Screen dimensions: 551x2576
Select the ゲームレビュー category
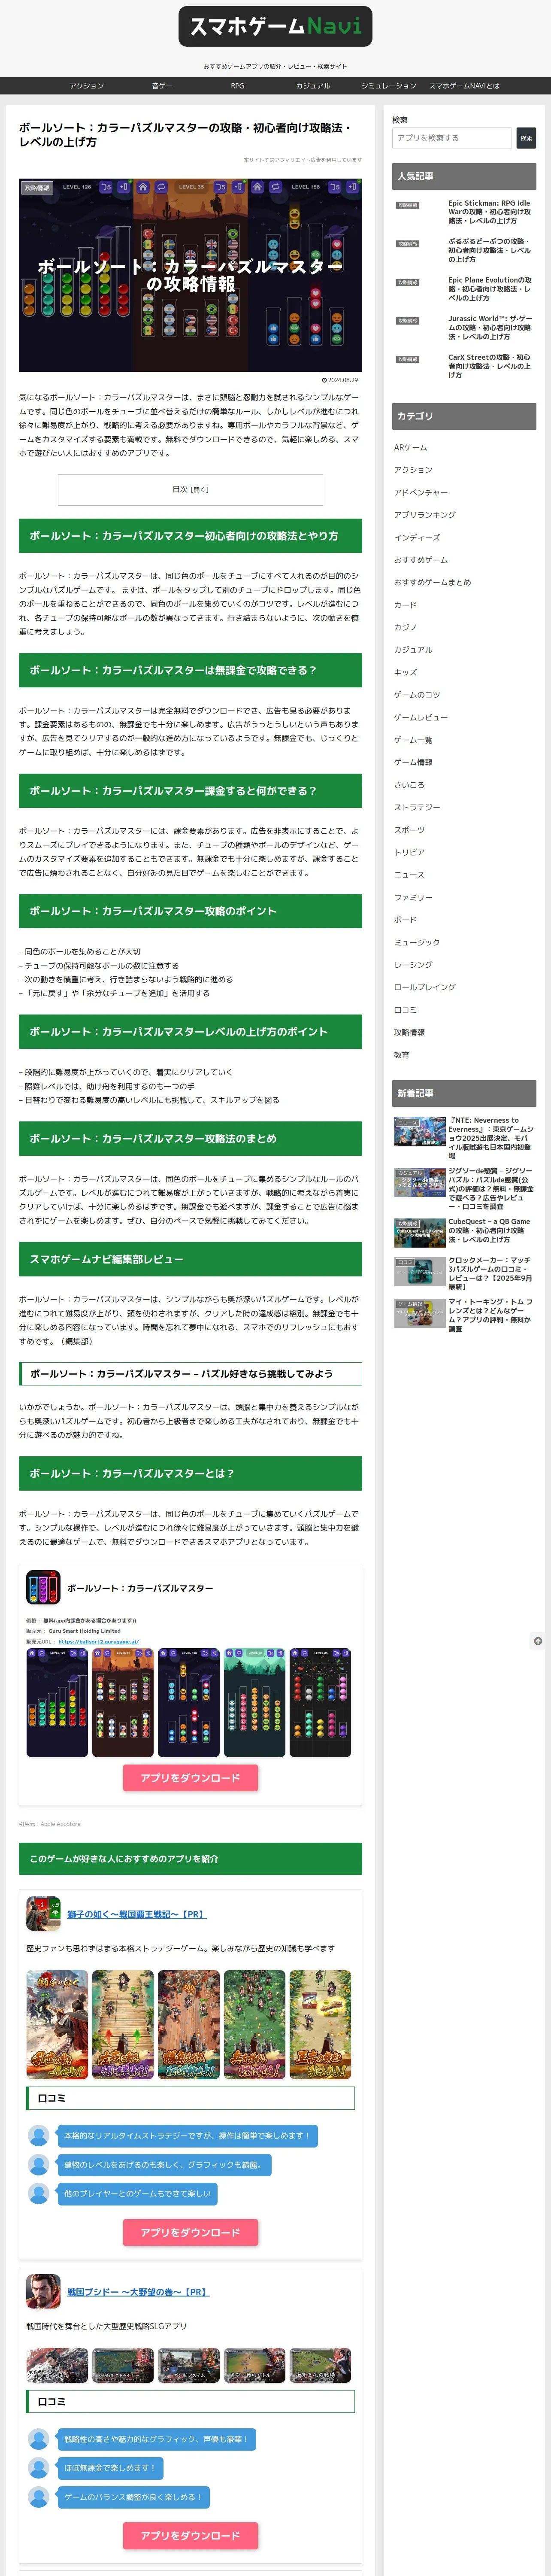pos(421,717)
